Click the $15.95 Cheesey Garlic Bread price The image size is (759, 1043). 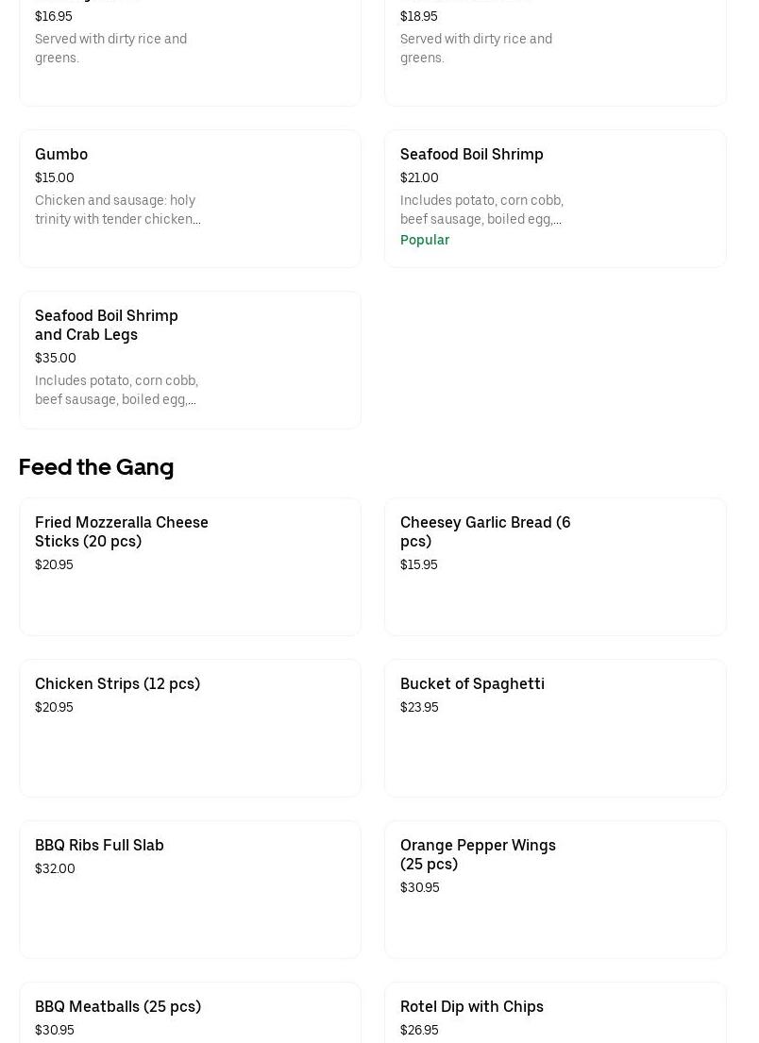(x=418, y=564)
